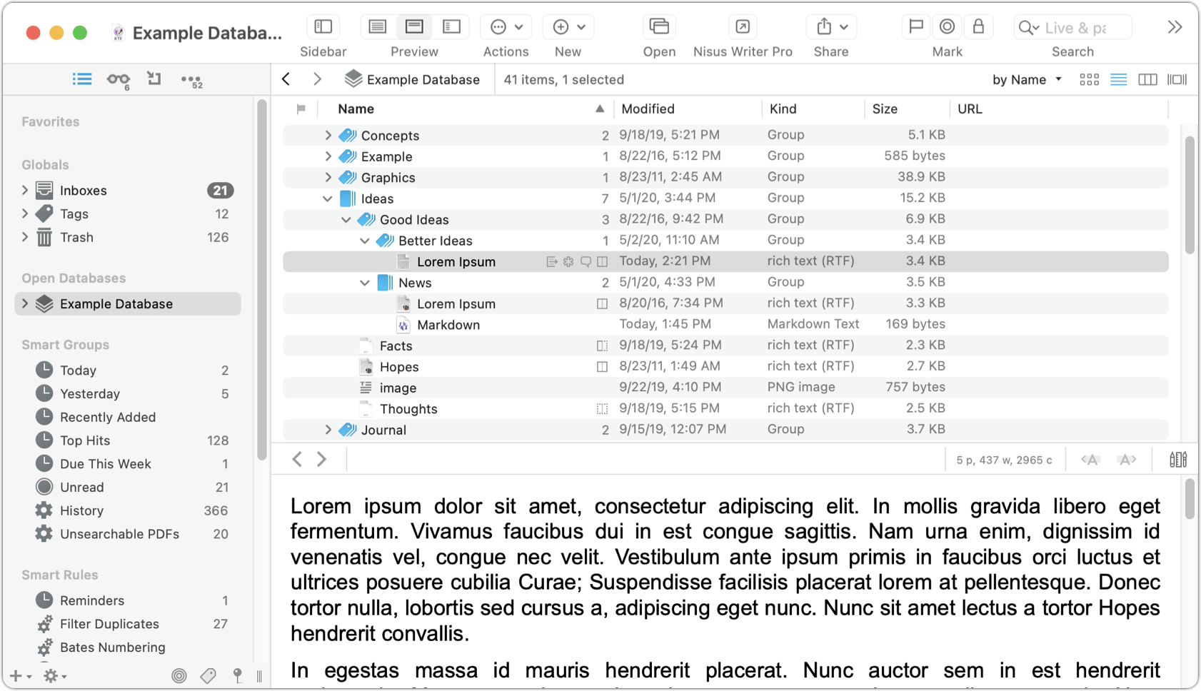Image resolution: width=1201 pixels, height=691 pixels.
Task: Click the annotation icon on selected Lorem Ipsum
Action: (586, 262)
